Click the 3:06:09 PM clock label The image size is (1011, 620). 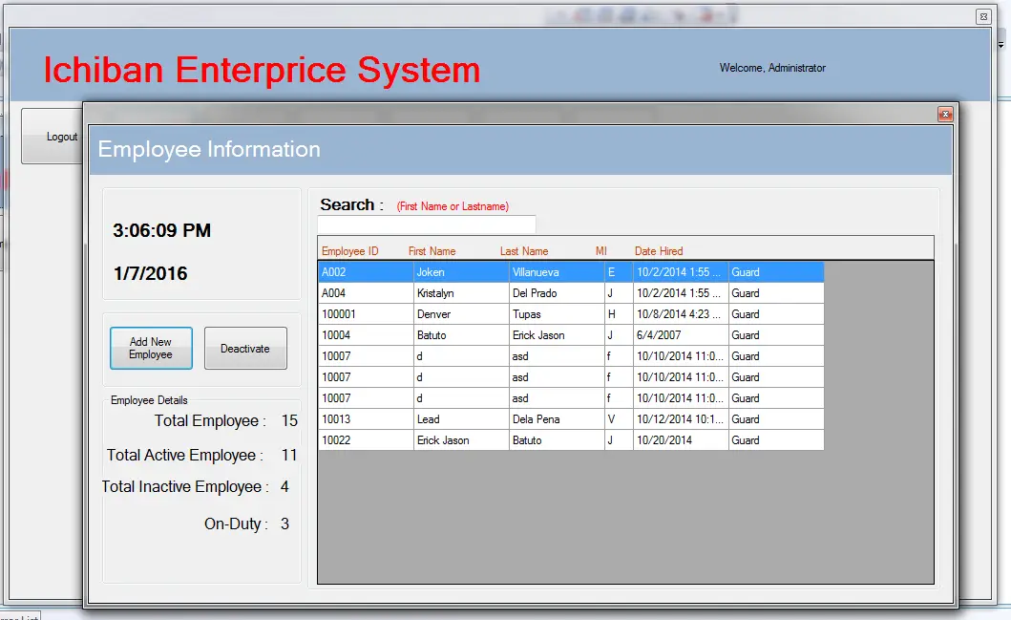162,230
